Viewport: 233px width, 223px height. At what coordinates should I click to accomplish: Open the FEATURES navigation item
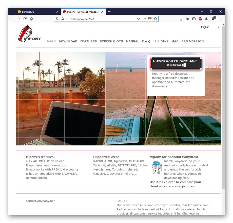88,41
